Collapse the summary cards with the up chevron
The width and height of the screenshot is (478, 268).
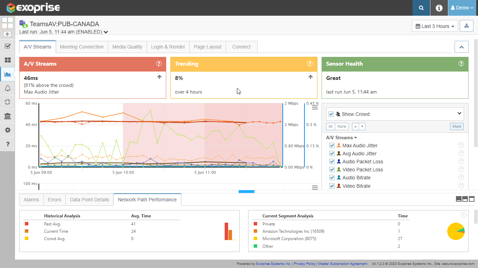(461, 47)
